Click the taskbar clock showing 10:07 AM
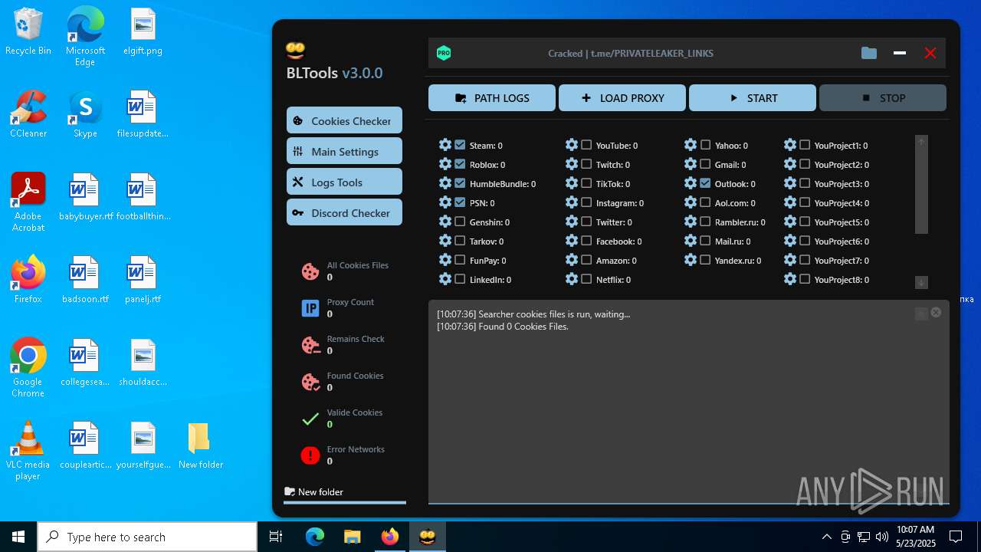The image size is (981, 552). 915,537
